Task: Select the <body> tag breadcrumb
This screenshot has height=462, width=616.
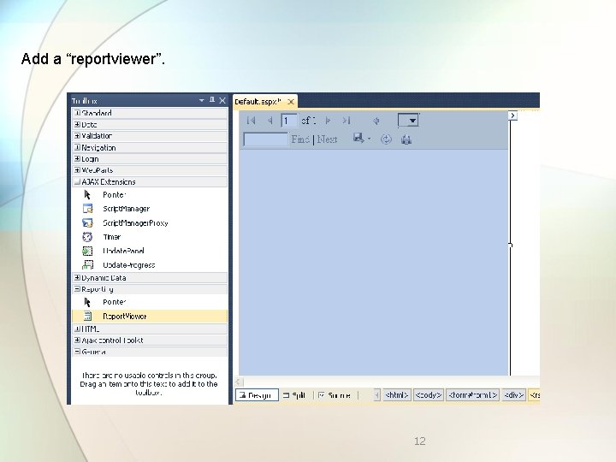Action: point(429,394)
